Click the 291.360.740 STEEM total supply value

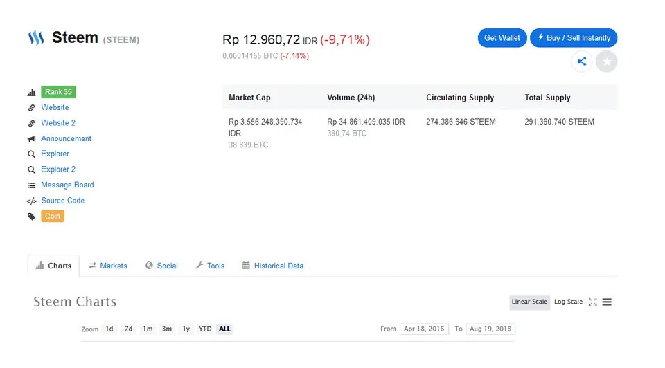click(x=560, y=122)
